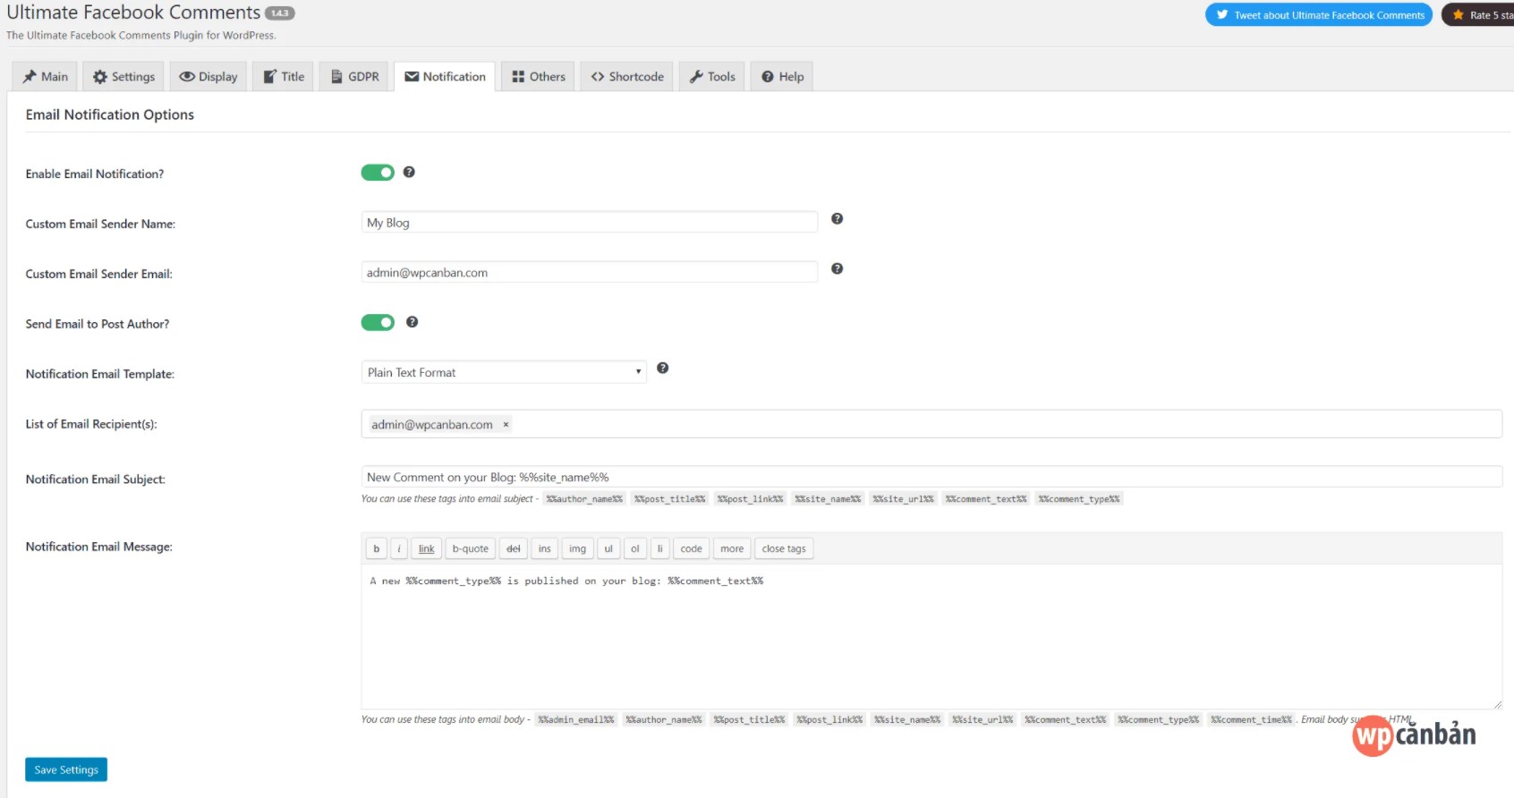Turn off Send Email to Post Author

tap(378, 322)
